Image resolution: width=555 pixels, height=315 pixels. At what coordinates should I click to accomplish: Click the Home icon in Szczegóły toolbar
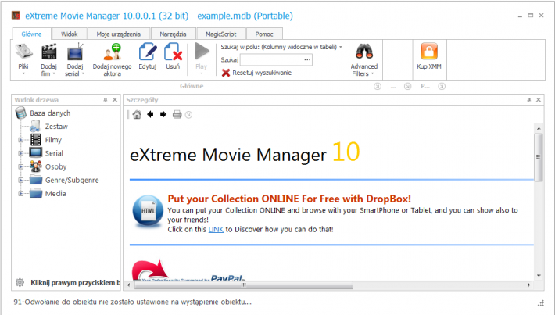tap(137, 114)
